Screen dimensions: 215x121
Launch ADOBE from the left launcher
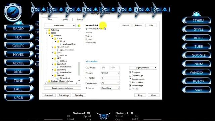18,63
